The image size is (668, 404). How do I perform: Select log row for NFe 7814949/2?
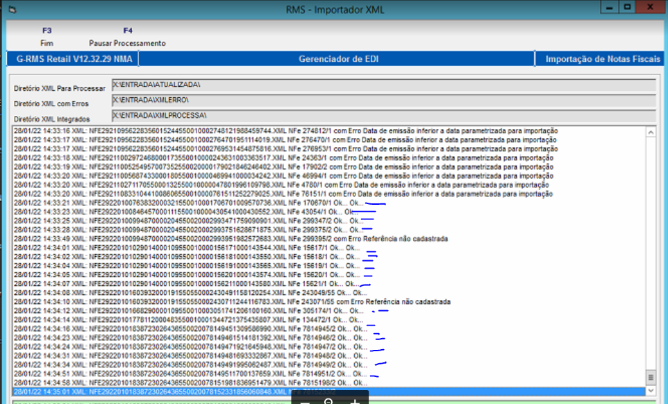tap(329, 365)
